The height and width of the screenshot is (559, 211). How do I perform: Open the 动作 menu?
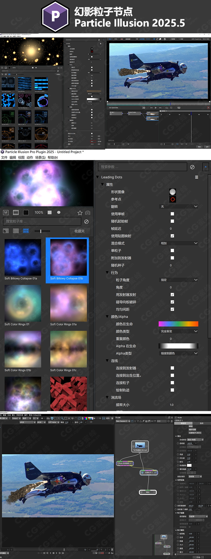click(x=30, y=158)
